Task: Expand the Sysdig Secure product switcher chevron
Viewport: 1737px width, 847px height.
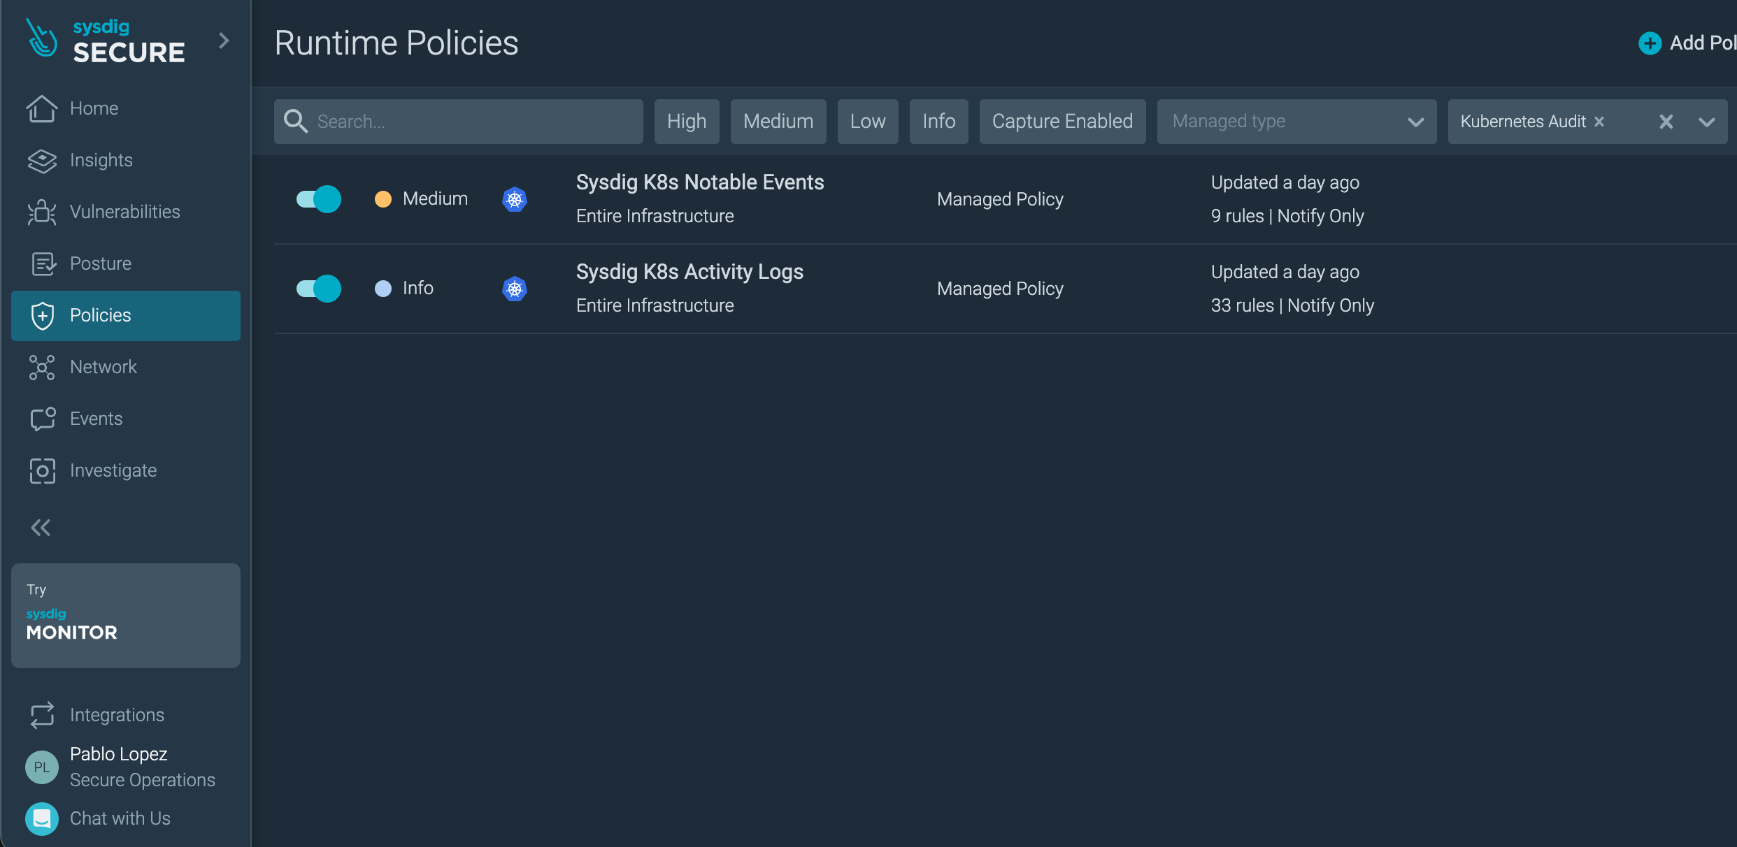Action: [224, 41]
